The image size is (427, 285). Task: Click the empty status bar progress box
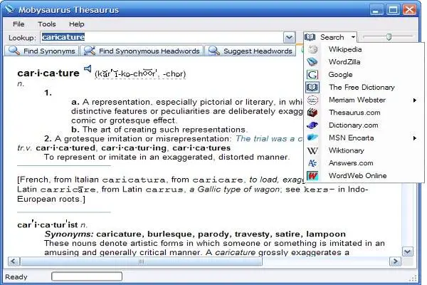point(87,276)
